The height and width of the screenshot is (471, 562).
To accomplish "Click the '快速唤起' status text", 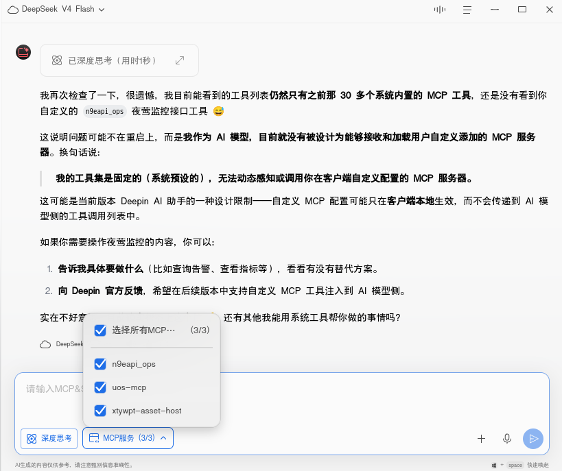I will 537,466.
